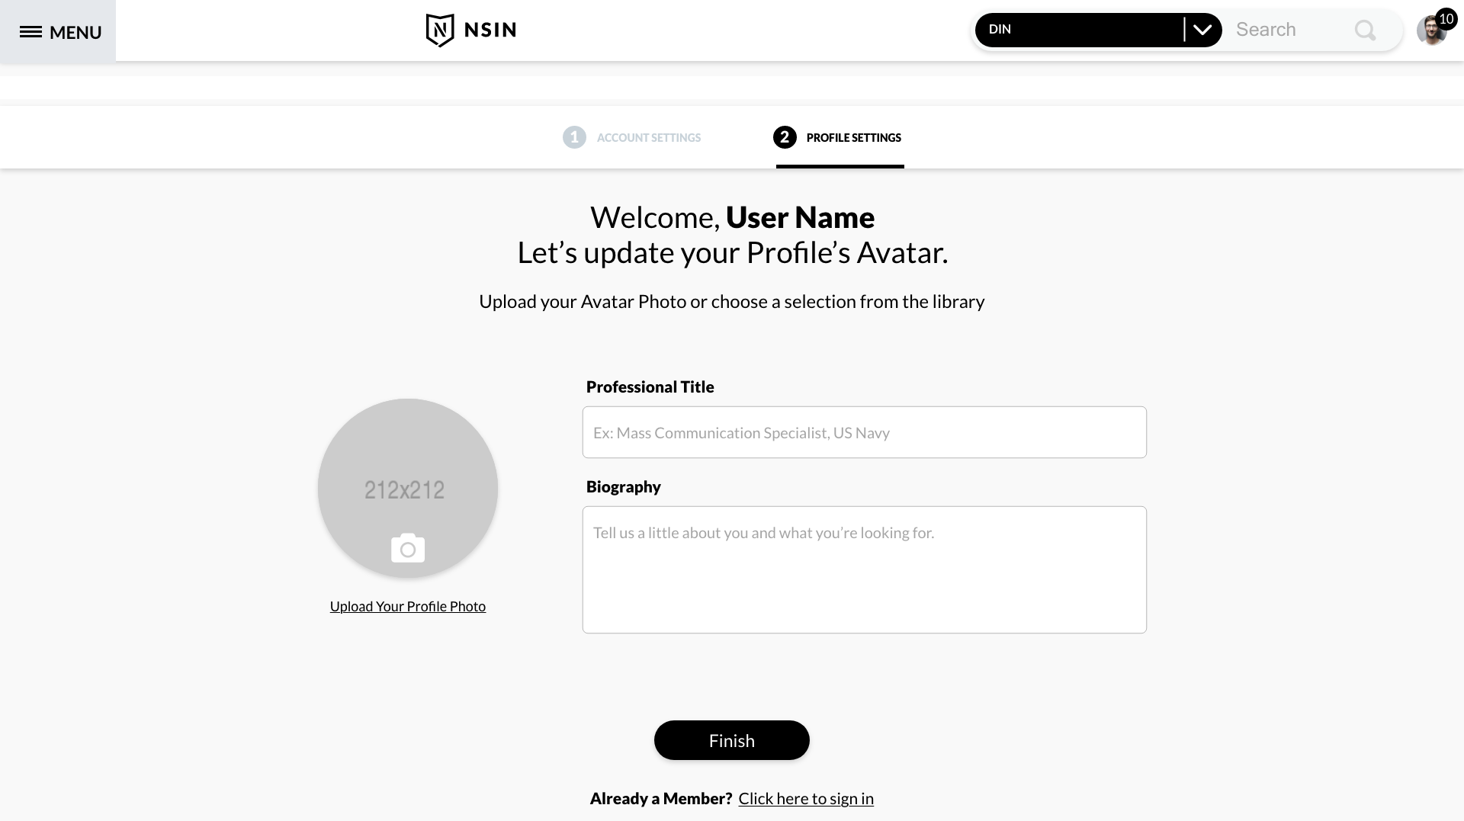The width and height of the screenshot is (1464, 821).
Task: Click Upload Your Profile Photo link
Action: [408, 607]
